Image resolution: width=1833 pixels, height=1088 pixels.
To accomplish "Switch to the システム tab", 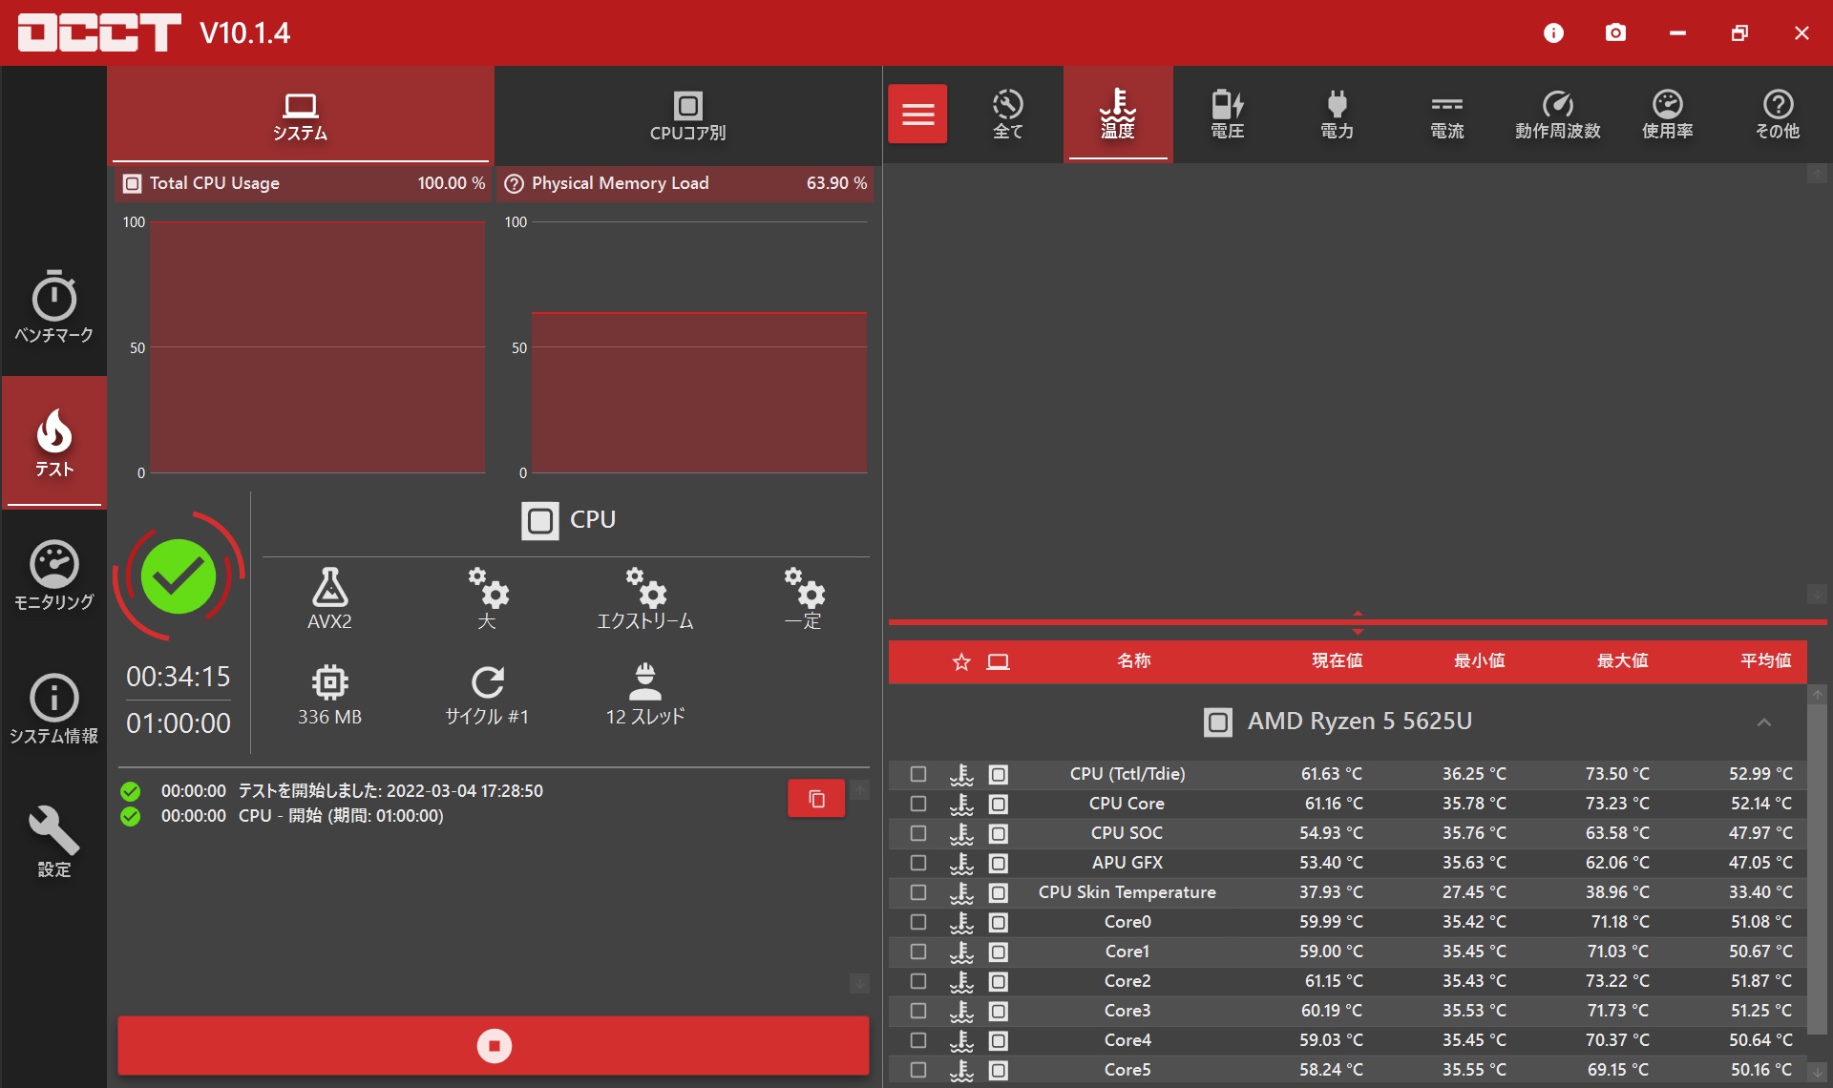I will [x=301, y=116].
